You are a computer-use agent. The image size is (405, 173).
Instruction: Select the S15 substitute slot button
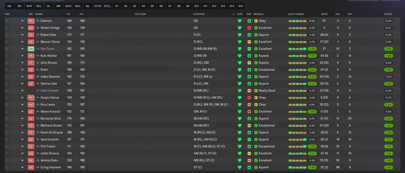[241, 6]
